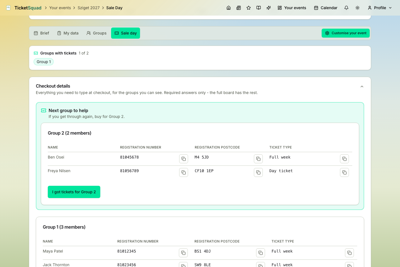Click the Sale Day breadcrumb
Viewport: 400px width, 267px height.
pos(114,8)
